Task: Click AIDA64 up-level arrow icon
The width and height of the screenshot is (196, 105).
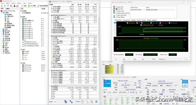Action: coord(8,6)
